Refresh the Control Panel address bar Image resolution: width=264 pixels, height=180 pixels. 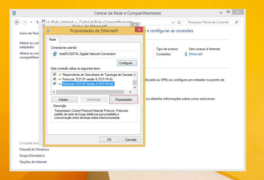click(179, 22)
